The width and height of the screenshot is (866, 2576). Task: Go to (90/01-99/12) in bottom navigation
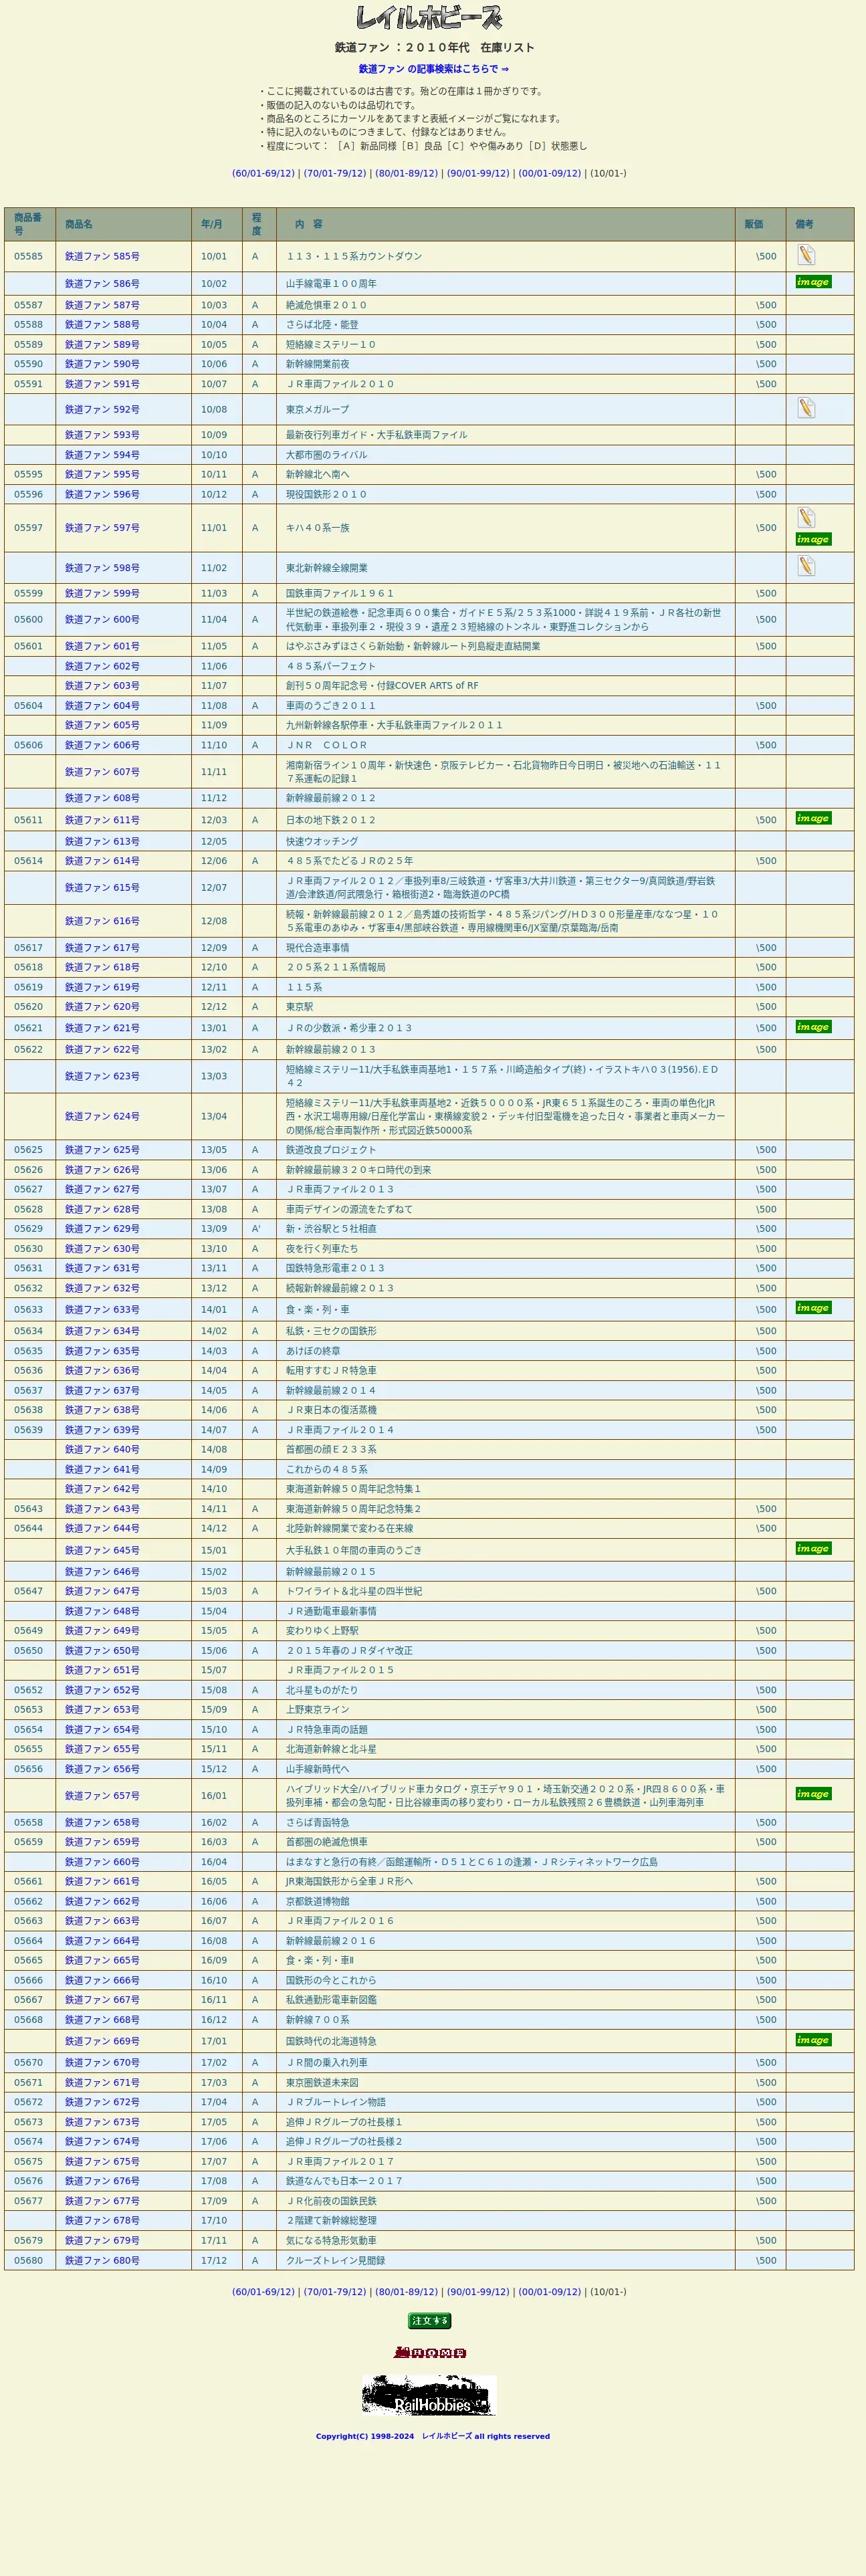click(478, 2291)
